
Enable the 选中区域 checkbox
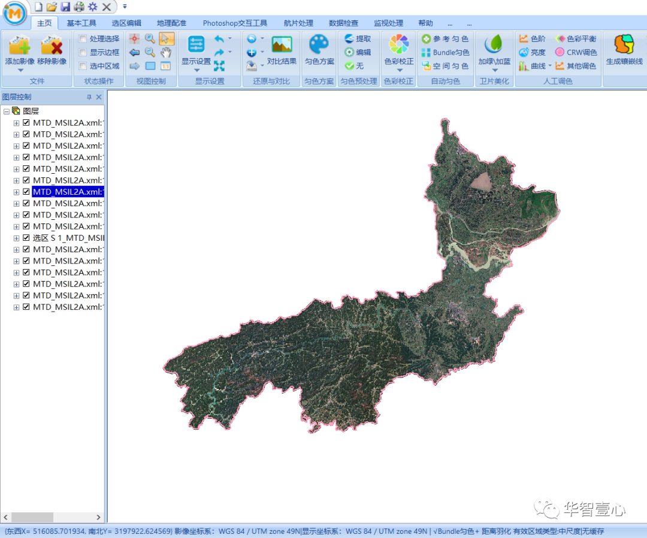pyautogui.click(x=83, y=66)
